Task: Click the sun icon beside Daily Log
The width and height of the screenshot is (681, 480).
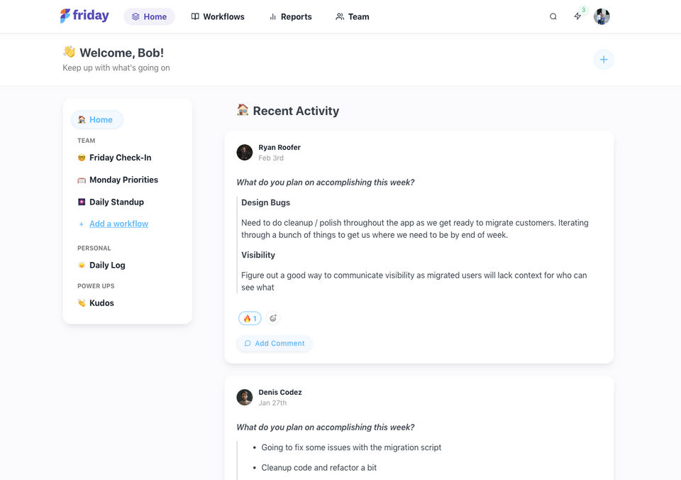Action: 81,266
